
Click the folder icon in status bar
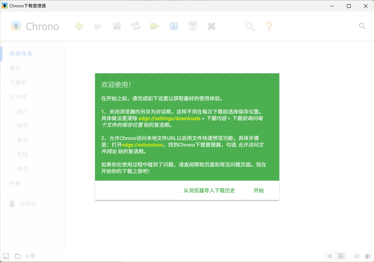coord(18,256)
